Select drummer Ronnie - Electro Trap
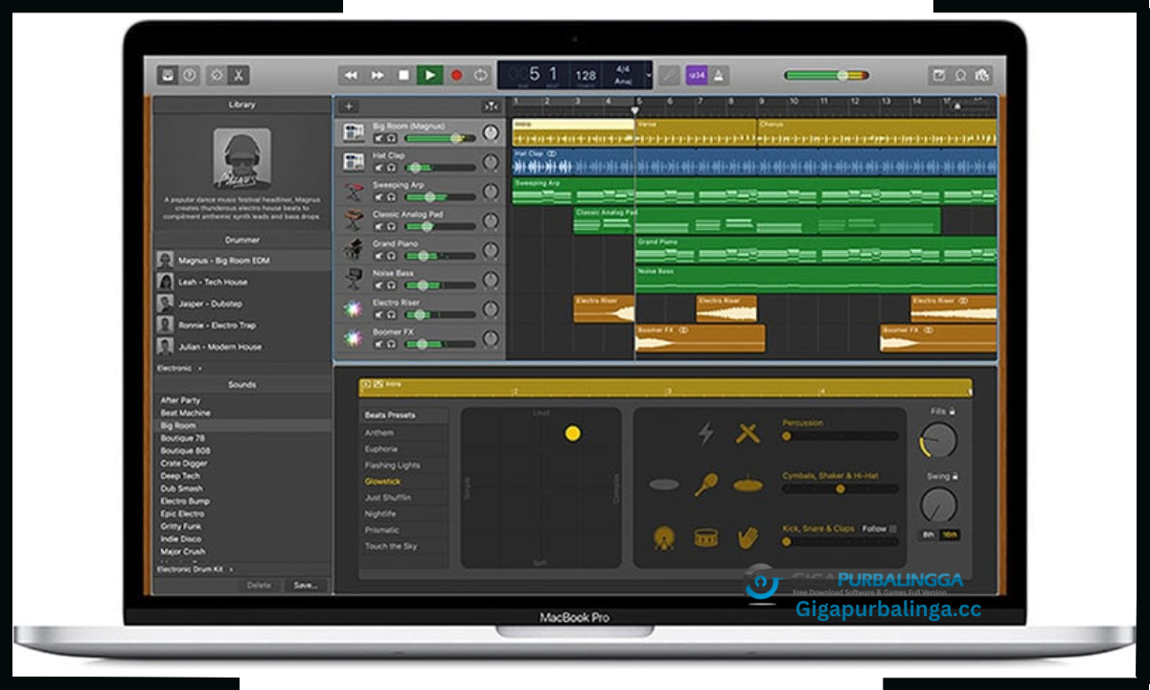Image resolution: width=1150 pixels, height=690 pixels. (241, 326)
